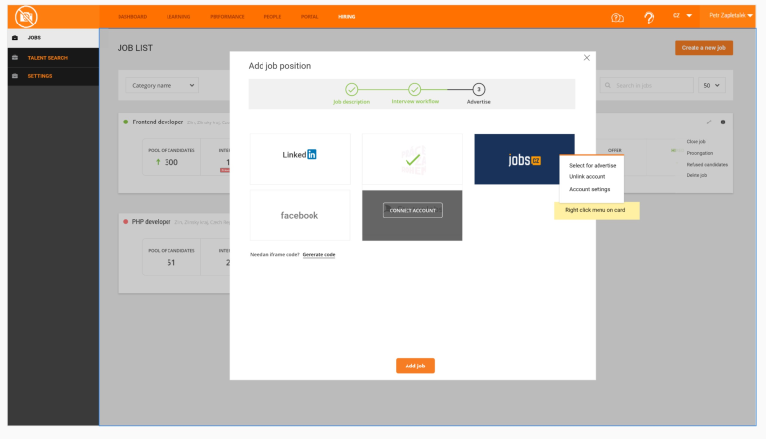Open the 50 per page dropdown
Screen dimensions: 766x439
tap(712, 85)
